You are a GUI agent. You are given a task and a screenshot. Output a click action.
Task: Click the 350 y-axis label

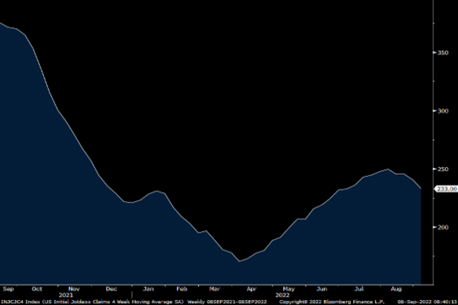[x=443, y=52]
